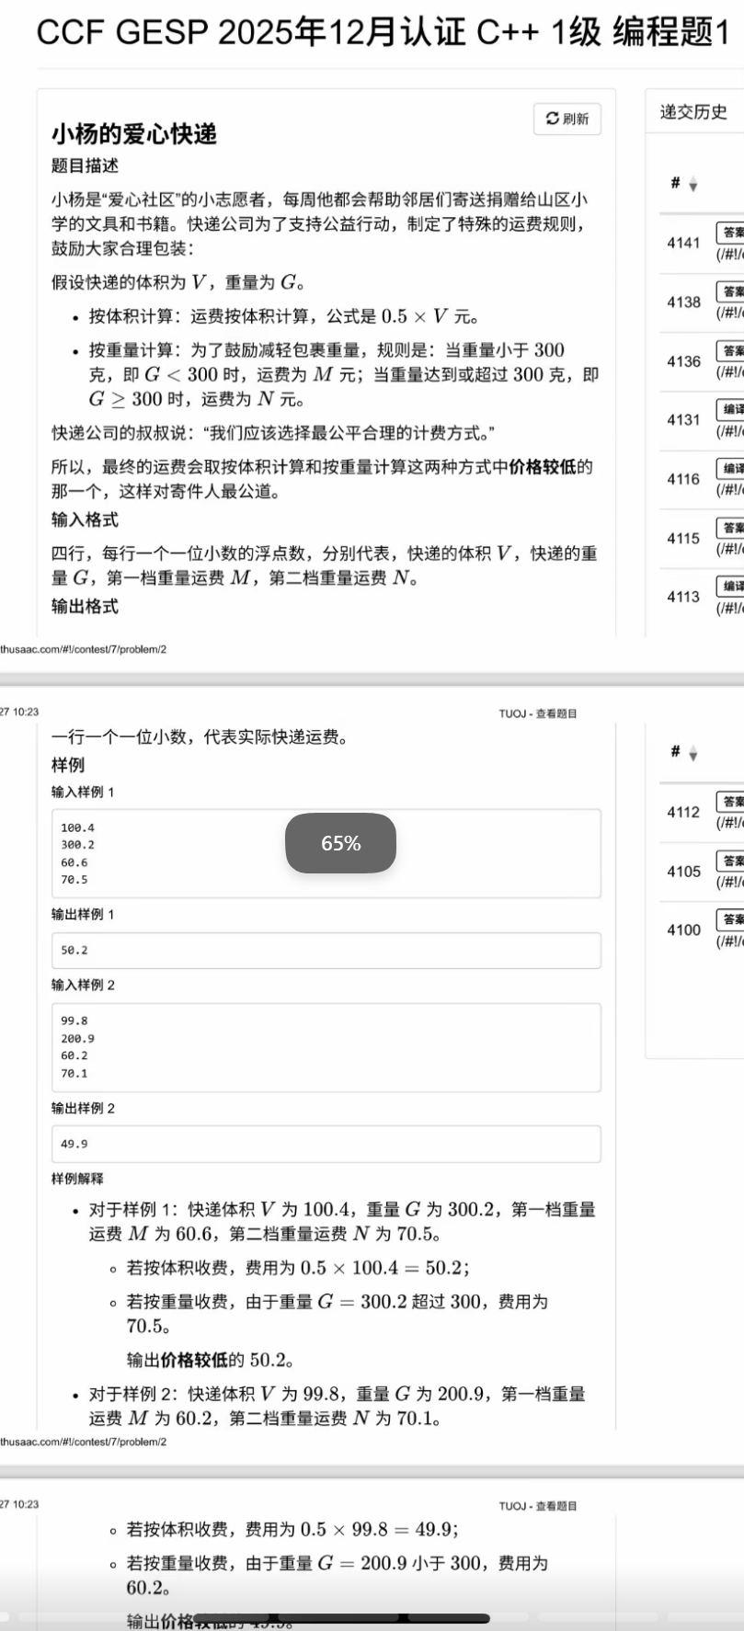Open the status badge for submission 4131
This screenshot has height=1631, width=744.
pos(730,410)
